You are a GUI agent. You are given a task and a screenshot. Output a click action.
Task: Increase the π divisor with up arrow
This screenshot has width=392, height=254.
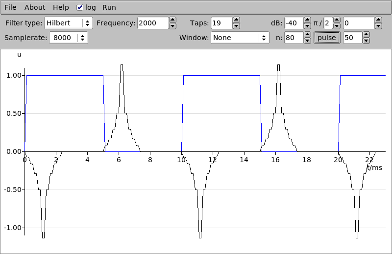[x=337, y=20]
